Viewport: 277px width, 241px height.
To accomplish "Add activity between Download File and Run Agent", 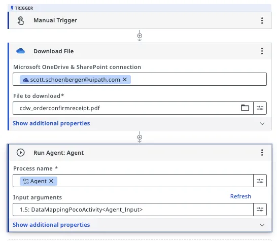I will (x=140, y=137).
